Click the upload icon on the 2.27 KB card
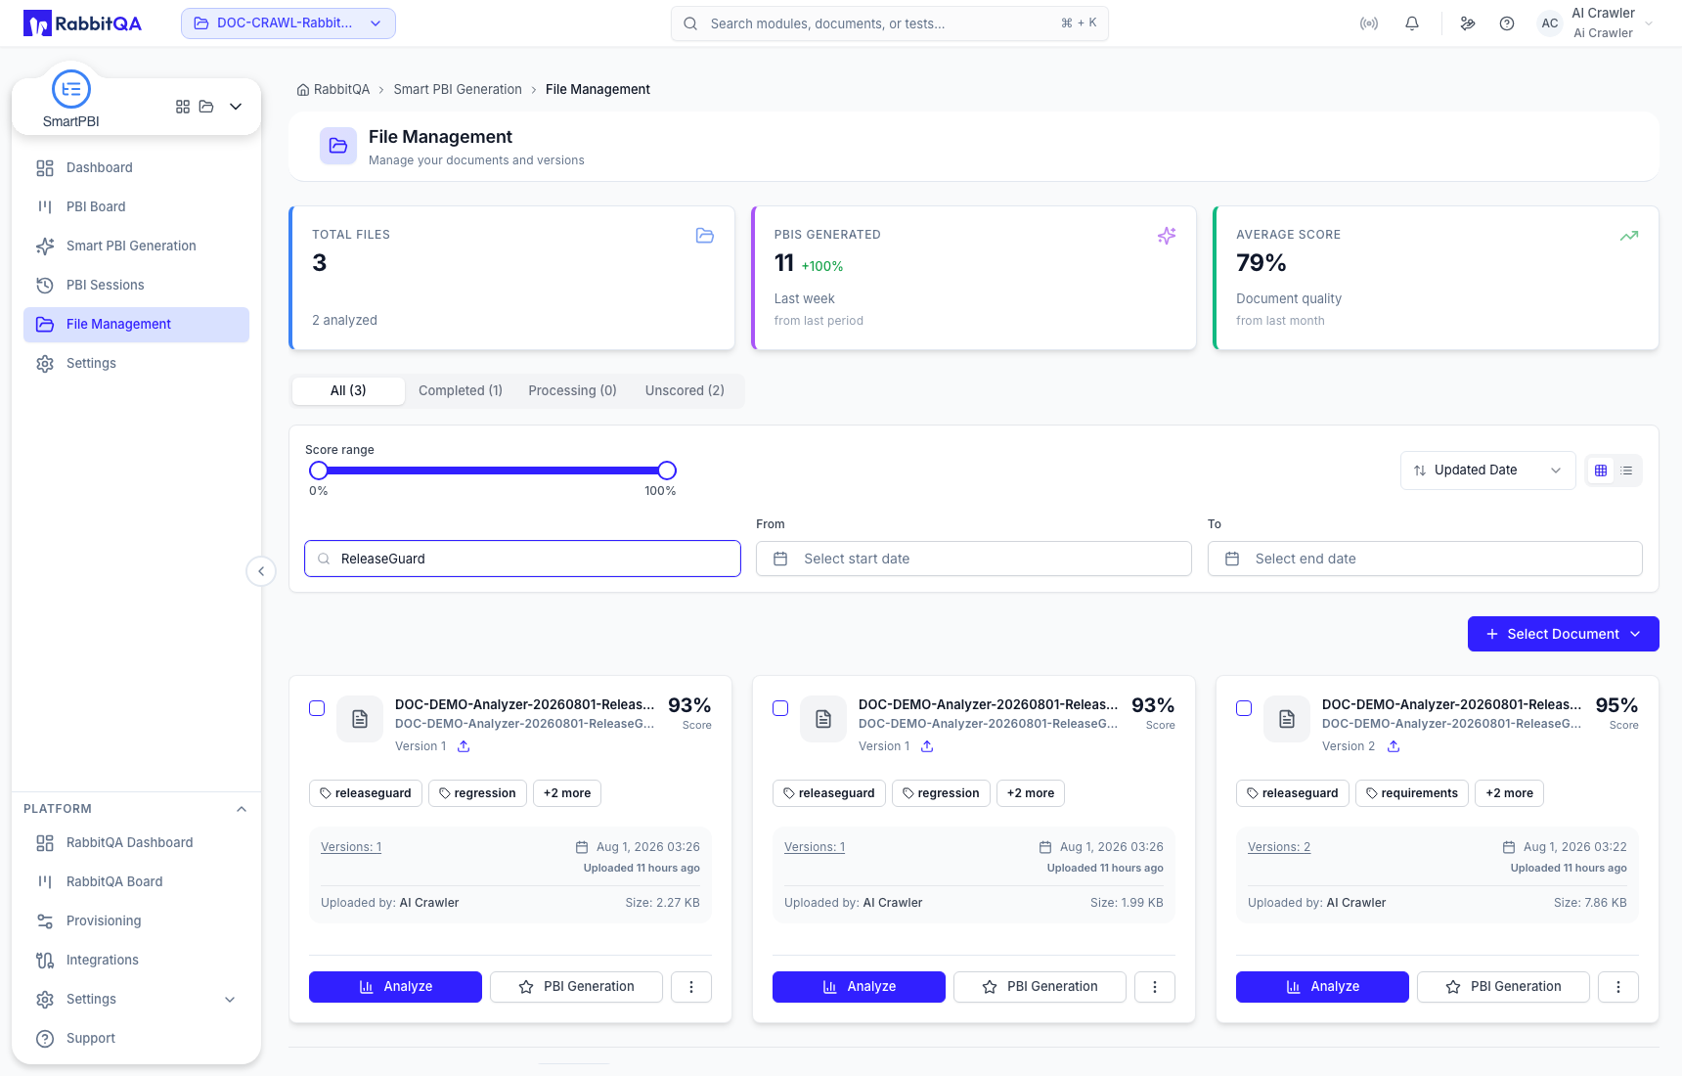The image size is (1682, 1076). pos(464,746)
